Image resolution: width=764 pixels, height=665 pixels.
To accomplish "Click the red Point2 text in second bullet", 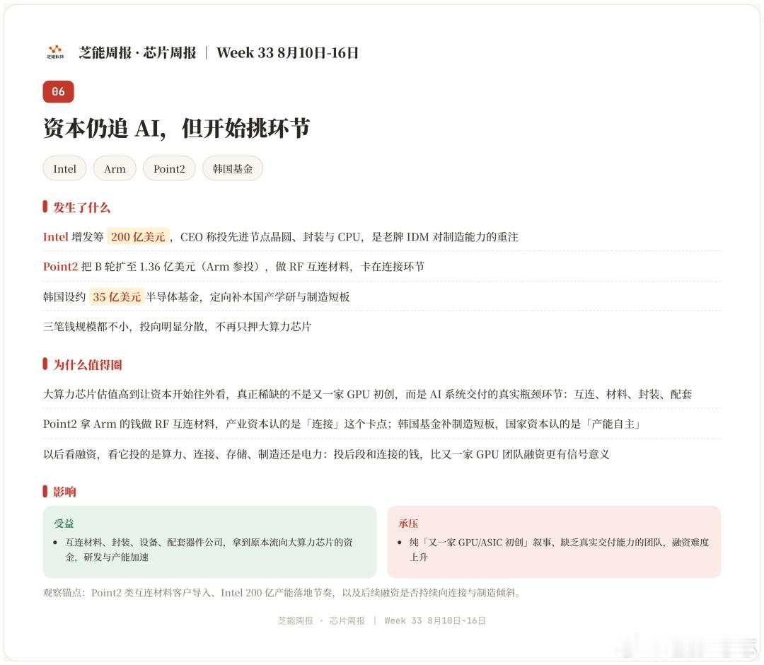I will [60, 267].
